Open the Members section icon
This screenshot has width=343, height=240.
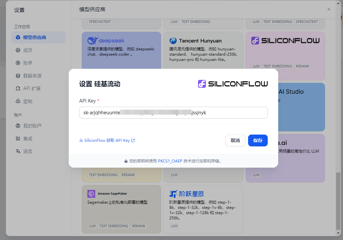[18, 50]
